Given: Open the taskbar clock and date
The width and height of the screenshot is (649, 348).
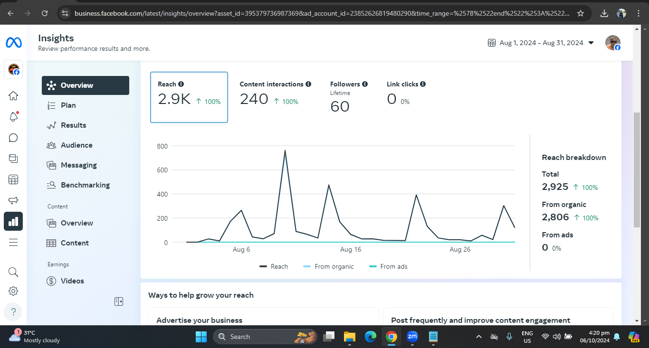Looking at the screenshot, I should point(594,337).
